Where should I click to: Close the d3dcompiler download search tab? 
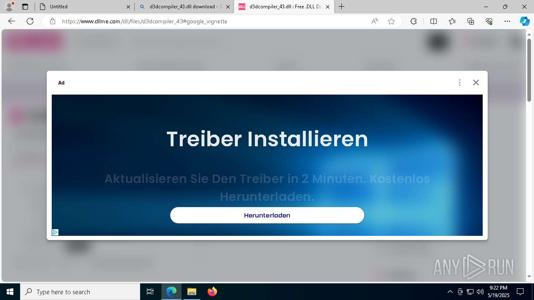point(228,7)
